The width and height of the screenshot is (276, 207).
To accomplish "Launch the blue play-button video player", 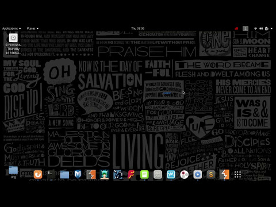I will pos(198,175).
